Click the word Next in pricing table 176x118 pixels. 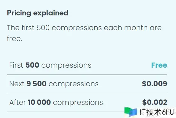coord(17,84)
